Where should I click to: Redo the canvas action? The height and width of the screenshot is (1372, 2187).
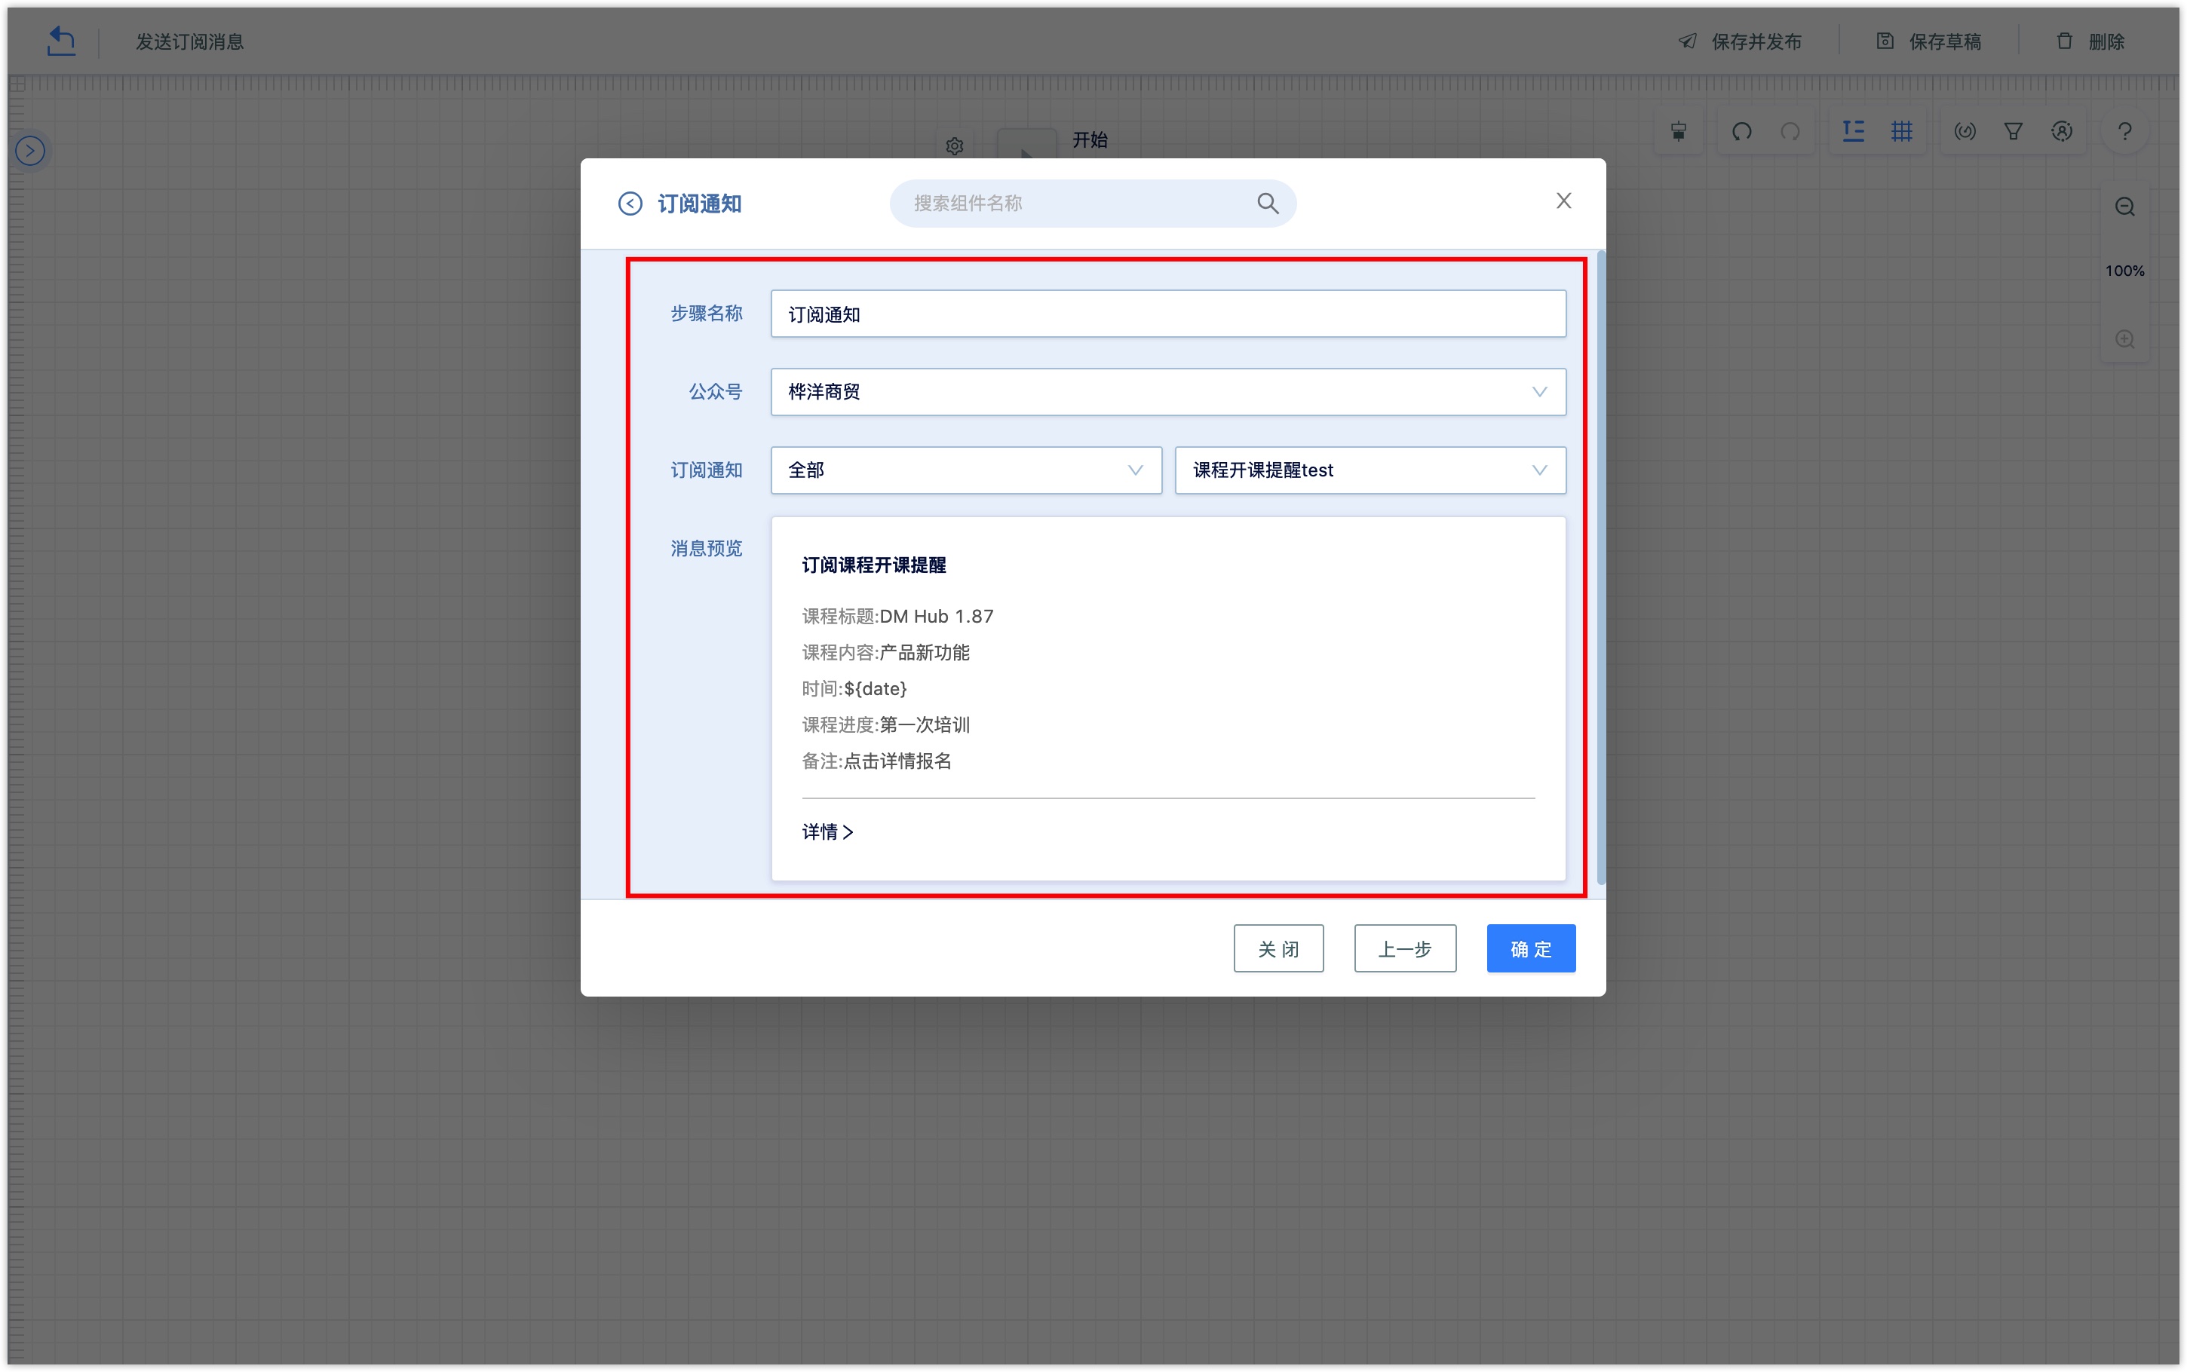1790,132
